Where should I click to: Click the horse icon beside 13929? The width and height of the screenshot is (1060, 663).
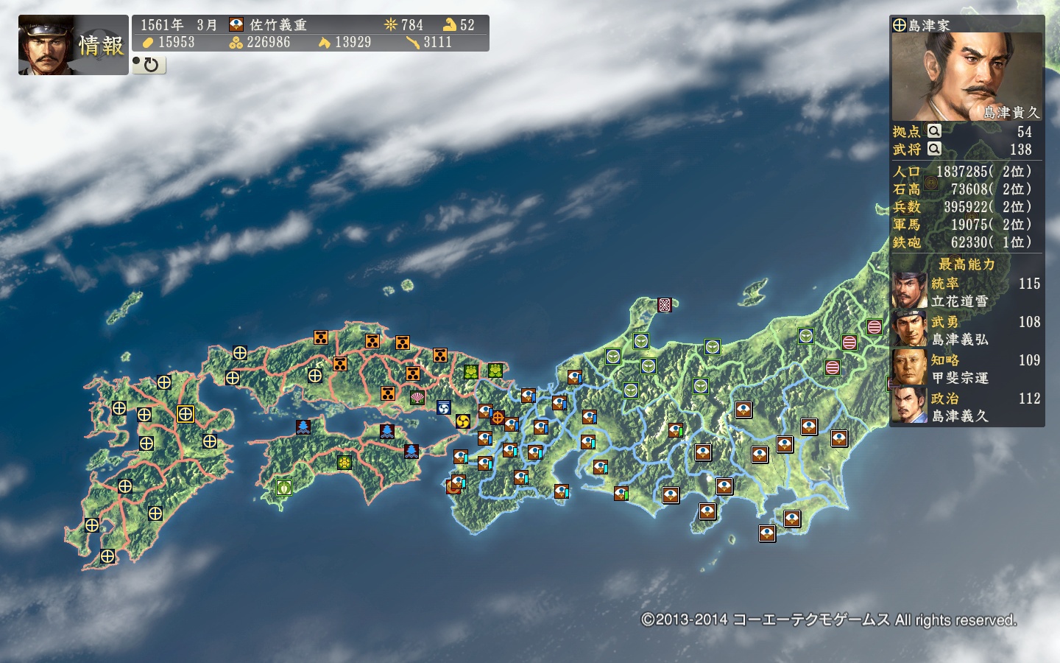(x=324, y=43)
